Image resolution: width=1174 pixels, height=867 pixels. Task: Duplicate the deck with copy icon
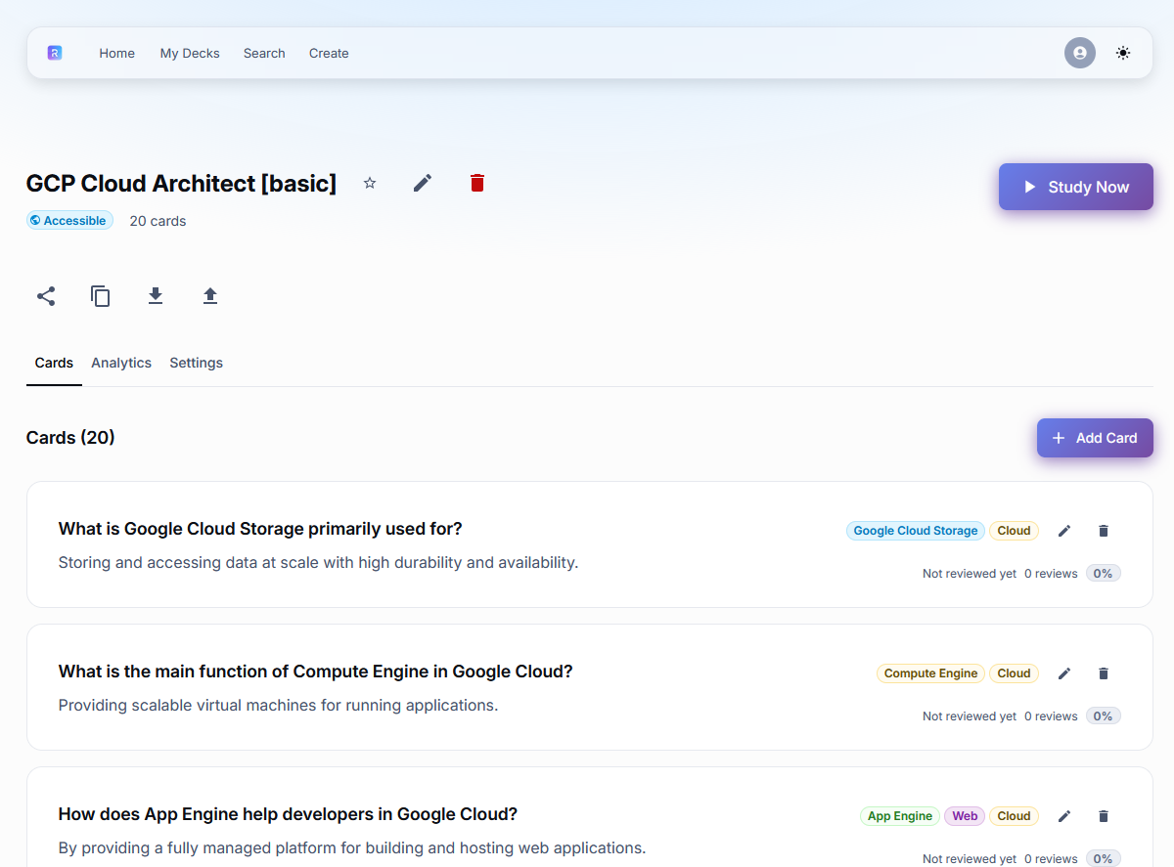coord(101,296)
